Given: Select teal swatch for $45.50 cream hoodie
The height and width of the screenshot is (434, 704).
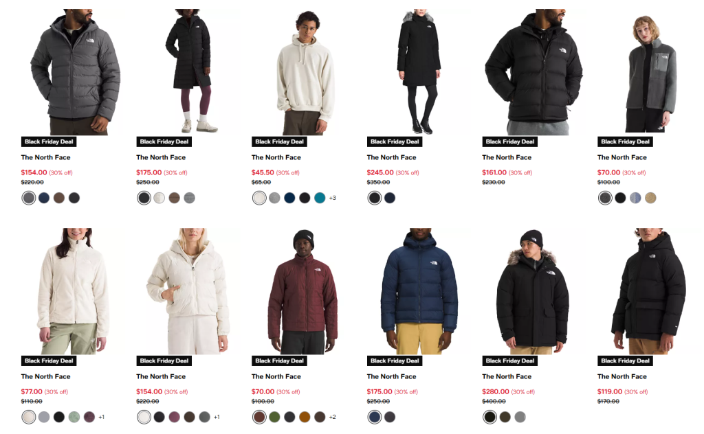Looking at the screenshot, I should point(320,198).
